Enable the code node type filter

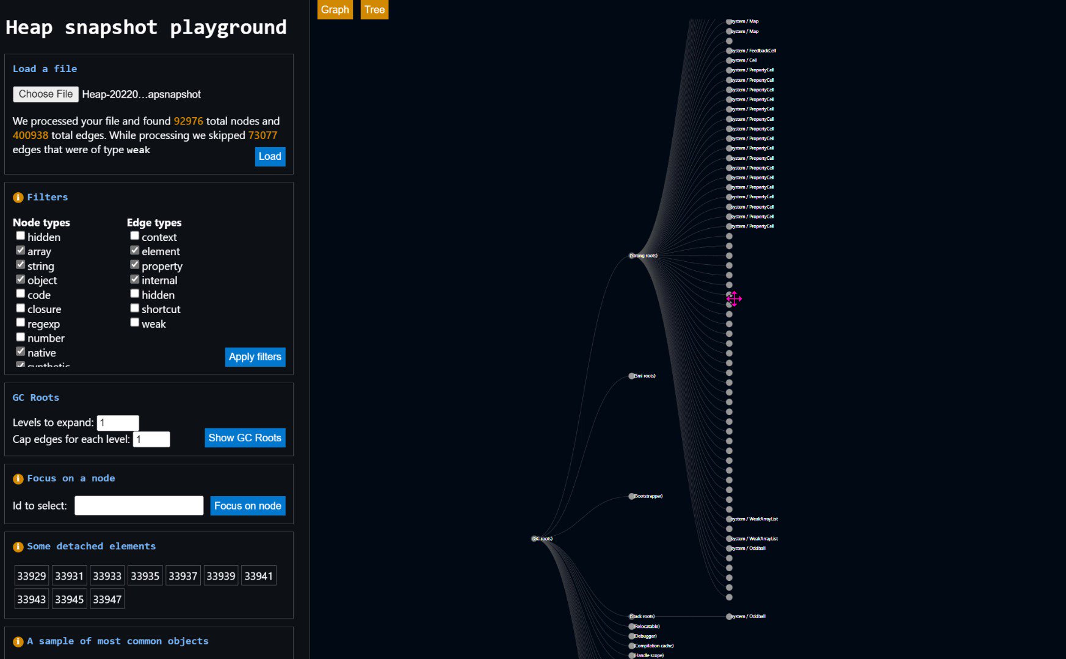point(21,293)
